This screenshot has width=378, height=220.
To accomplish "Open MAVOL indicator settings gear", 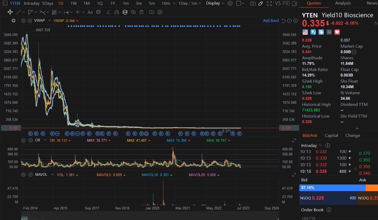I will tap(23, 174).
